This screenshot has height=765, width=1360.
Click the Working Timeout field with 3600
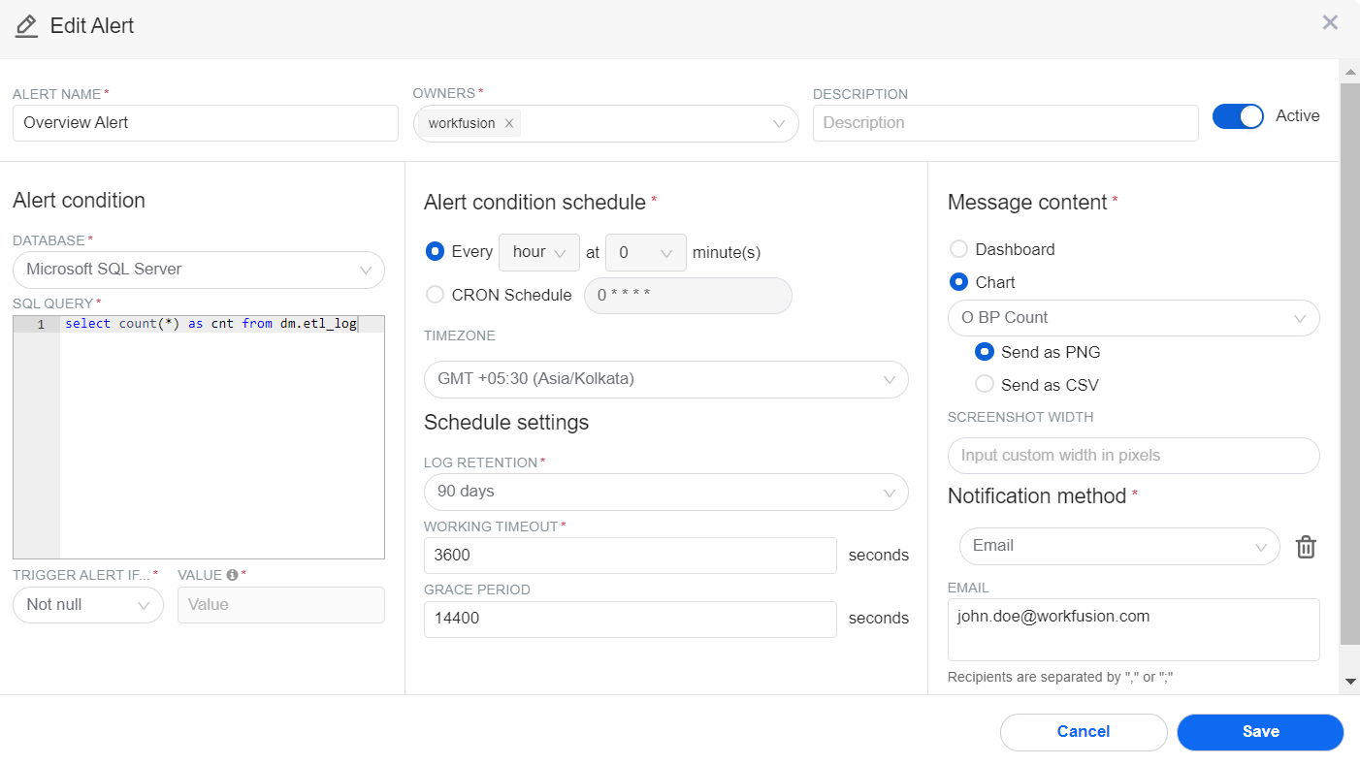coord(631,556)
